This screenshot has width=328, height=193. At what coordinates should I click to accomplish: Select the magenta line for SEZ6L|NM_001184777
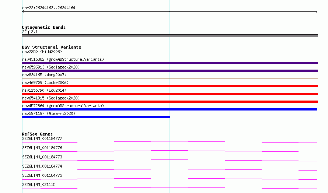pos(170,142)
